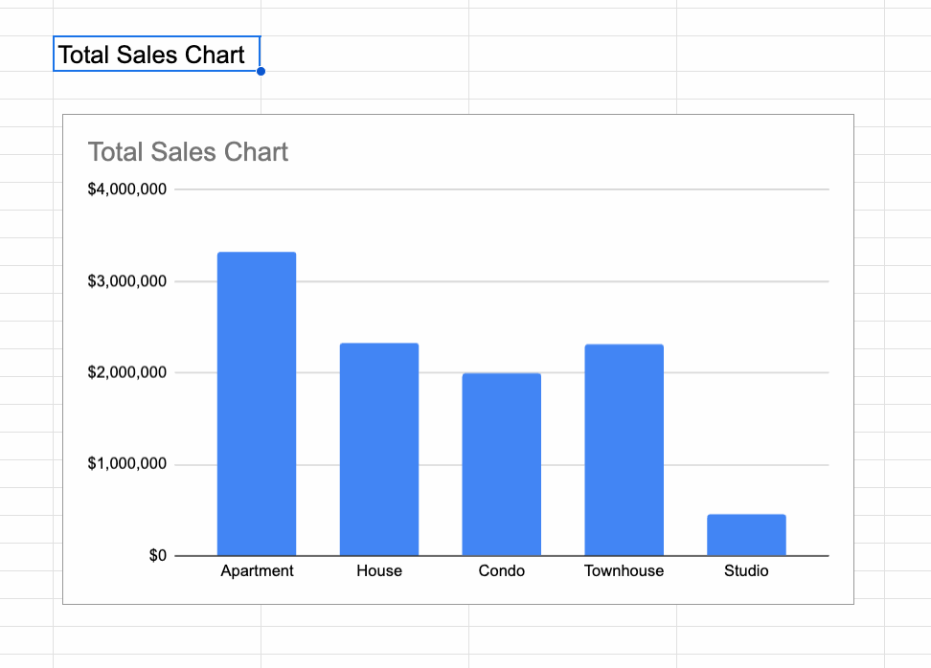Image resolution: width=931 pixels, height=668 pixels.
Task: Click the Condo label under the bar
Action: pyautogui.click(x=501, y=571)
